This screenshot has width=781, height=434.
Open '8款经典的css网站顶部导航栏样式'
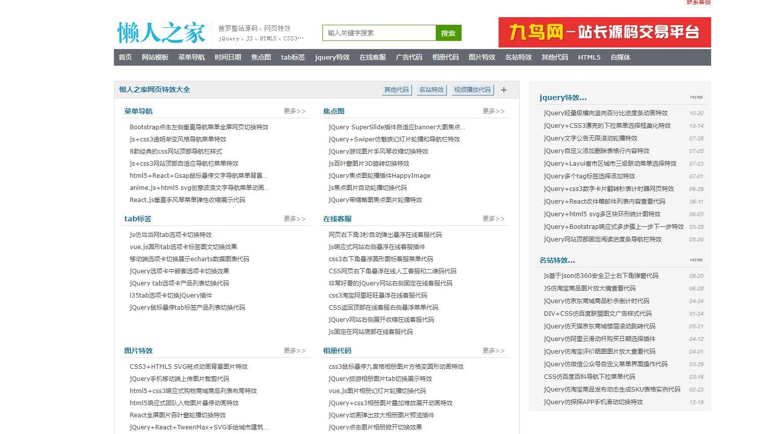(x=176, y=152)
